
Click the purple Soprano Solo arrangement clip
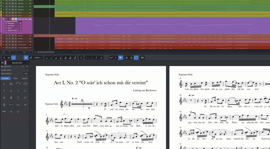[x=172, y=26]
